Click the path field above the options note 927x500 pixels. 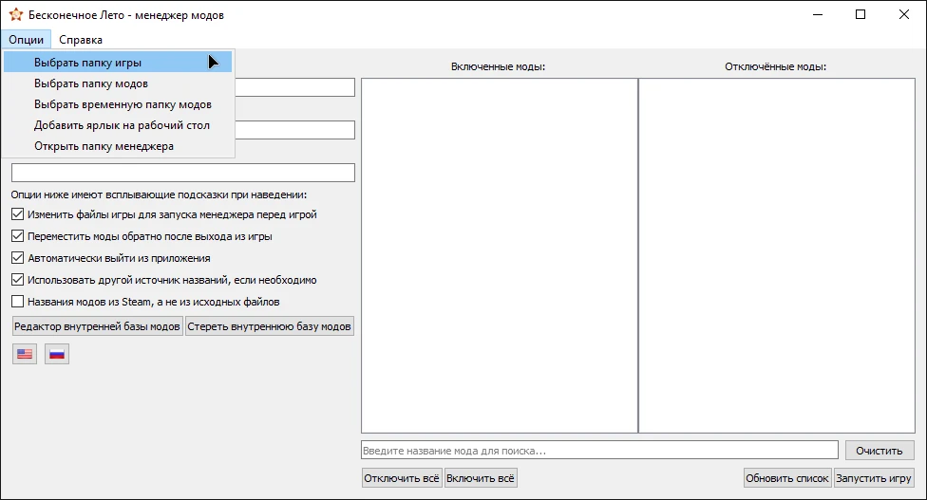coord(183,173)
